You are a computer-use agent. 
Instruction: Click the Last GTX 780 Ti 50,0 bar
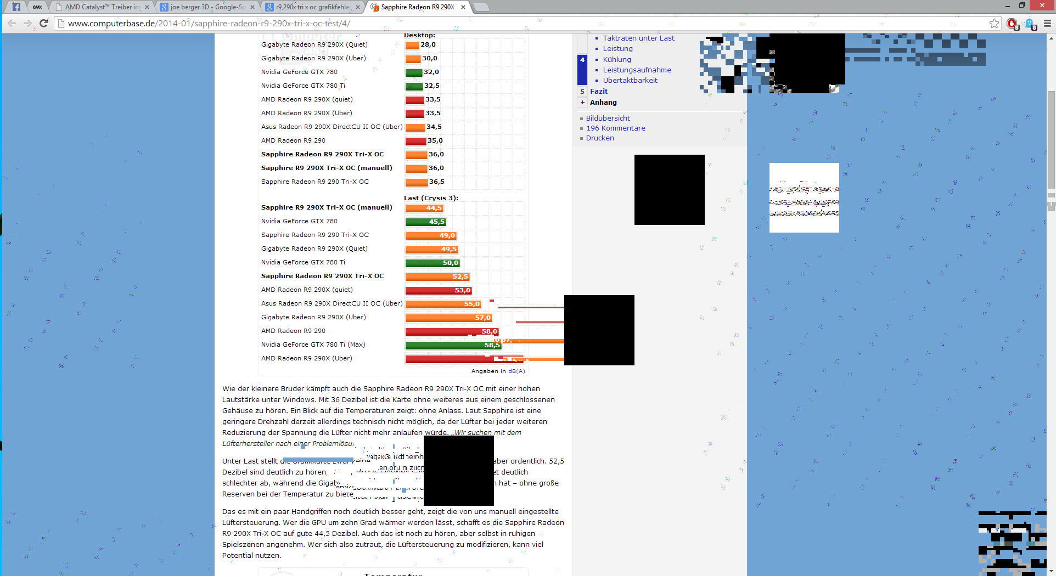click(432, 263)
